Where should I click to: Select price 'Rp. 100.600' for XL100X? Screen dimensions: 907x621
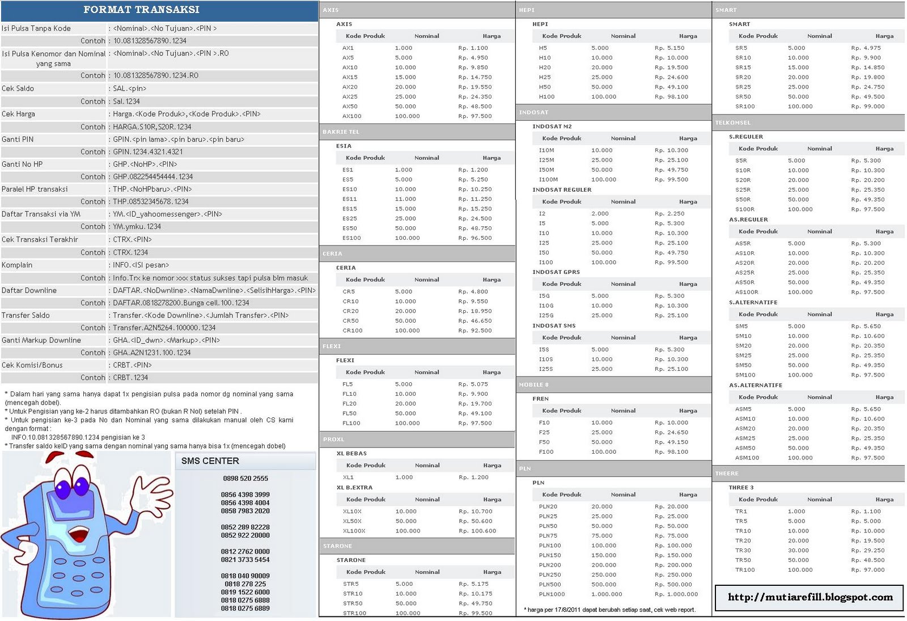click(x=477, y=531)
